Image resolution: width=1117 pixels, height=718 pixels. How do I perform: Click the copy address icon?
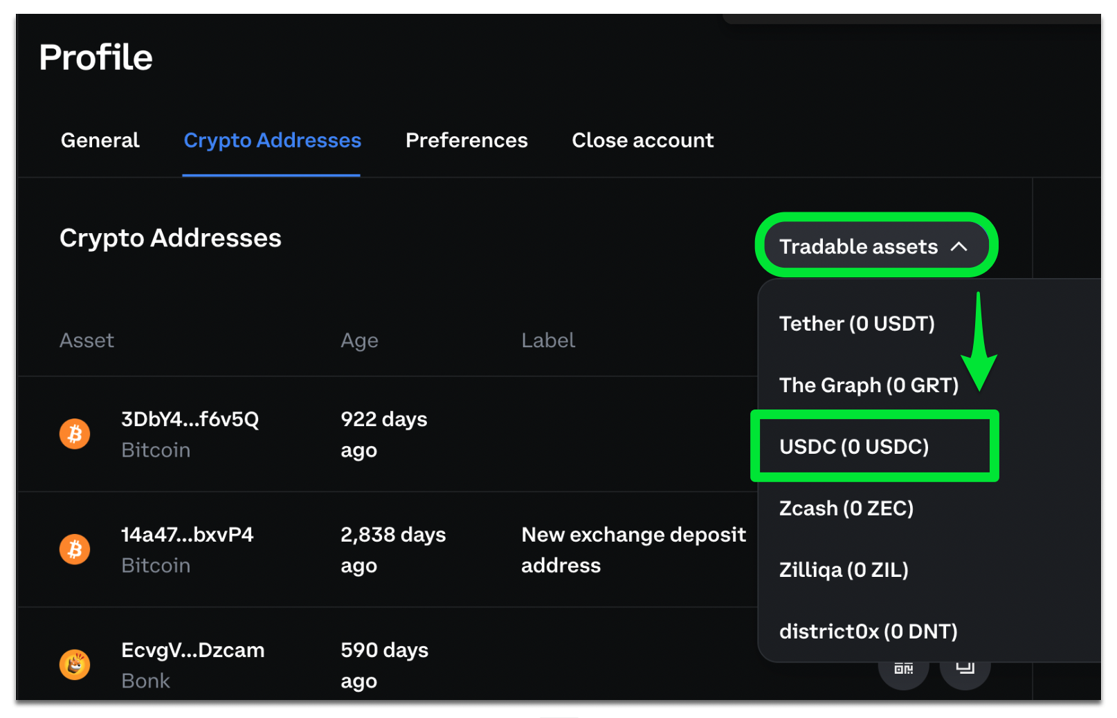(x=965, y=668)
